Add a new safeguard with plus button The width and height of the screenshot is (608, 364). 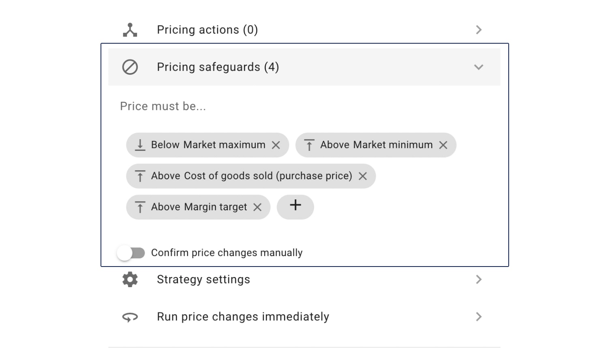[295, 207]
